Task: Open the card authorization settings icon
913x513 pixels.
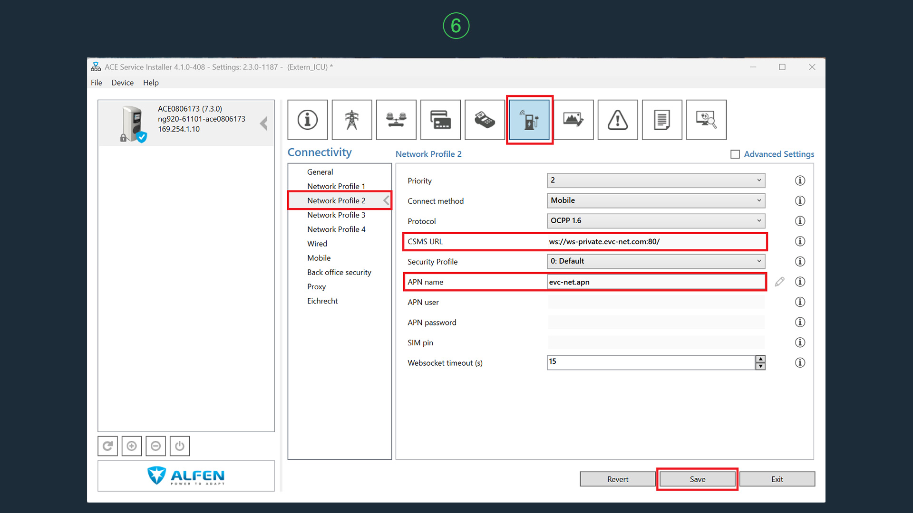Action: (440, 120)
